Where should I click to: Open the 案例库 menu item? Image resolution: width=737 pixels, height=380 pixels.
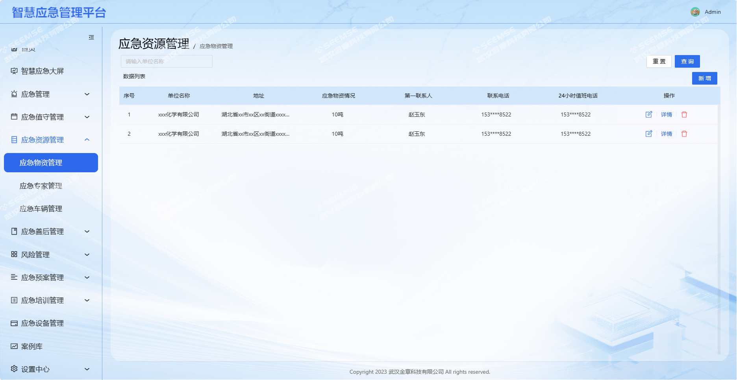coord(31,346)
